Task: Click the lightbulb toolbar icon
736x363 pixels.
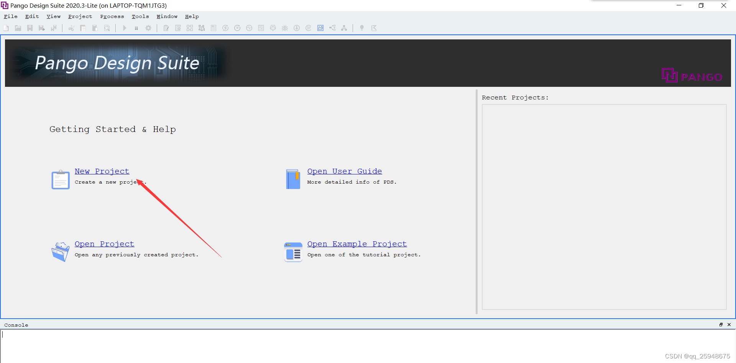Action: pos(361,28)
